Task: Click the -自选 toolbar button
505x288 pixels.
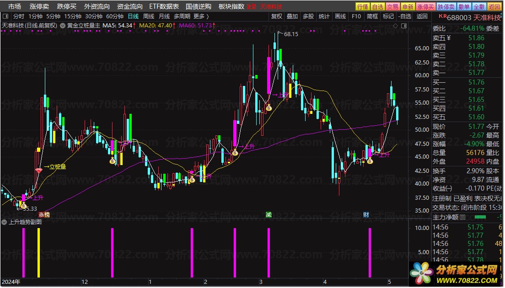Action: pos(405,16)
